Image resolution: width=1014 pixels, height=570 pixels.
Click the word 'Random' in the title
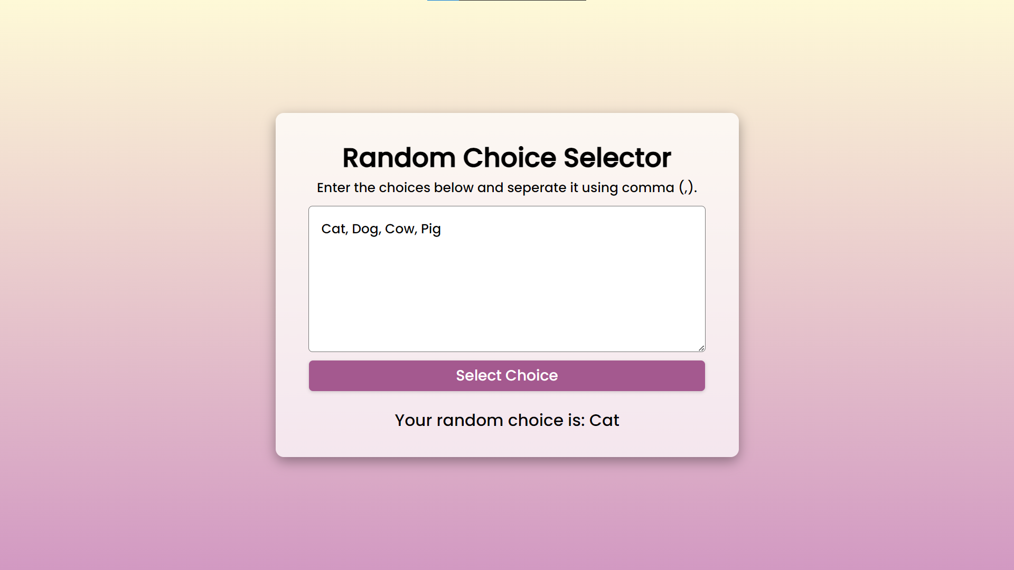(399, 158)
